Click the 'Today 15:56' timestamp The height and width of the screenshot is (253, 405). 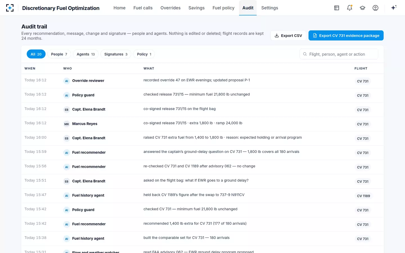tap(35, 166)
